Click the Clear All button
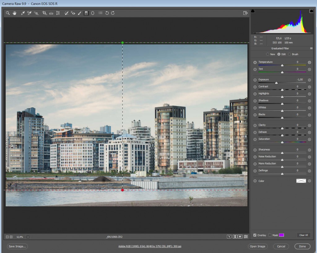The width and height of the screenshot is (317, 253). [x=303, y=235]
